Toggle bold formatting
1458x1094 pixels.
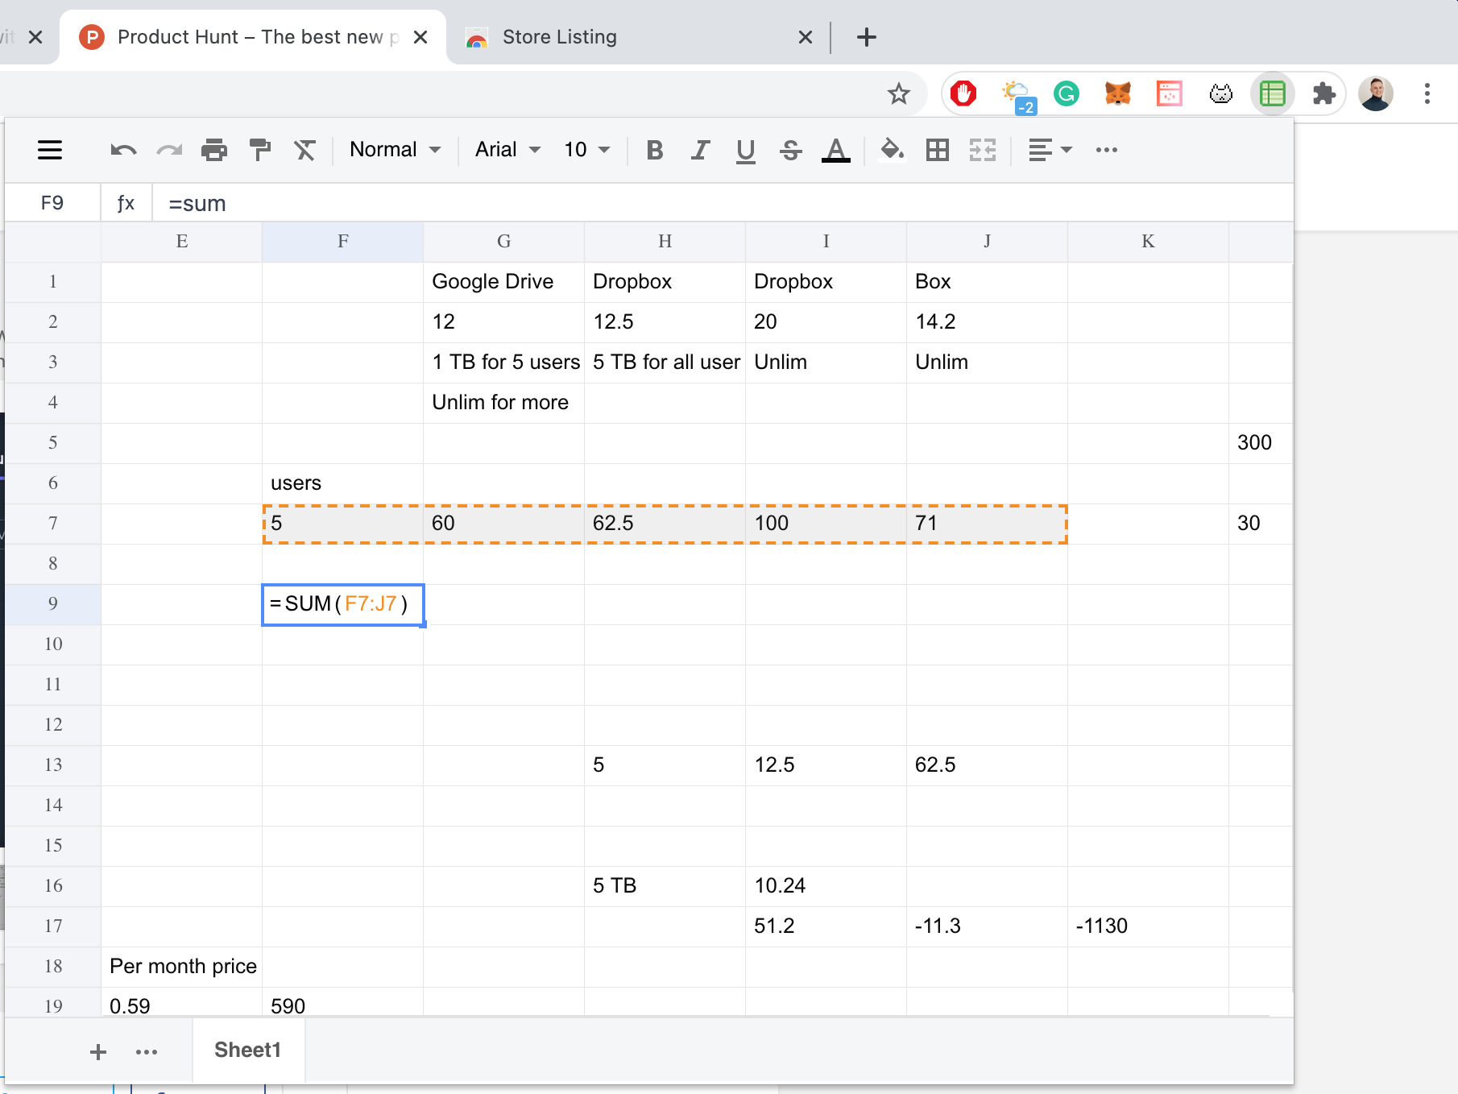[x=655, y=150]
